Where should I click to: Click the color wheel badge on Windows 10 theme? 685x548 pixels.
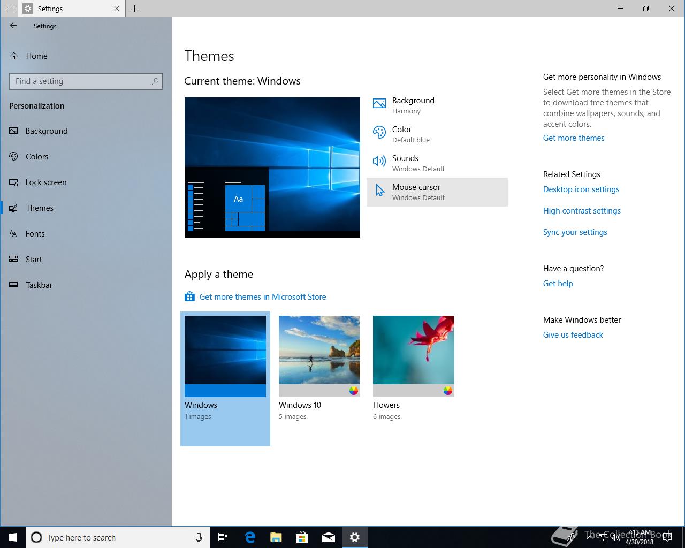tap(354, 391)
